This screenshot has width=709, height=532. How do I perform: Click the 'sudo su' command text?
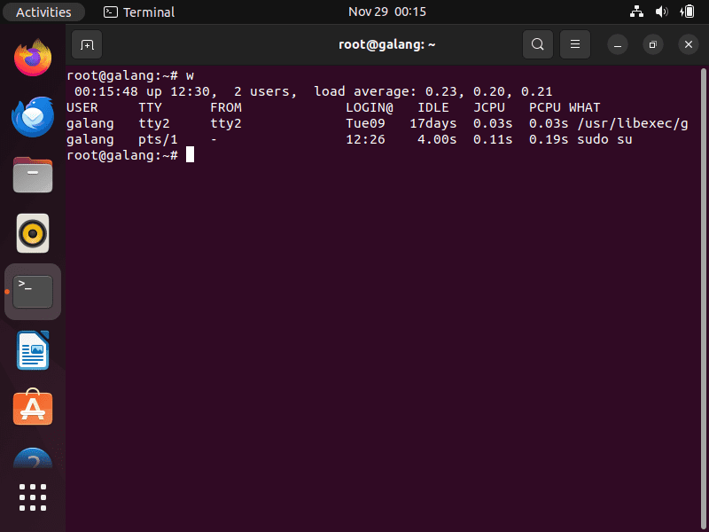tap(604, 139)
